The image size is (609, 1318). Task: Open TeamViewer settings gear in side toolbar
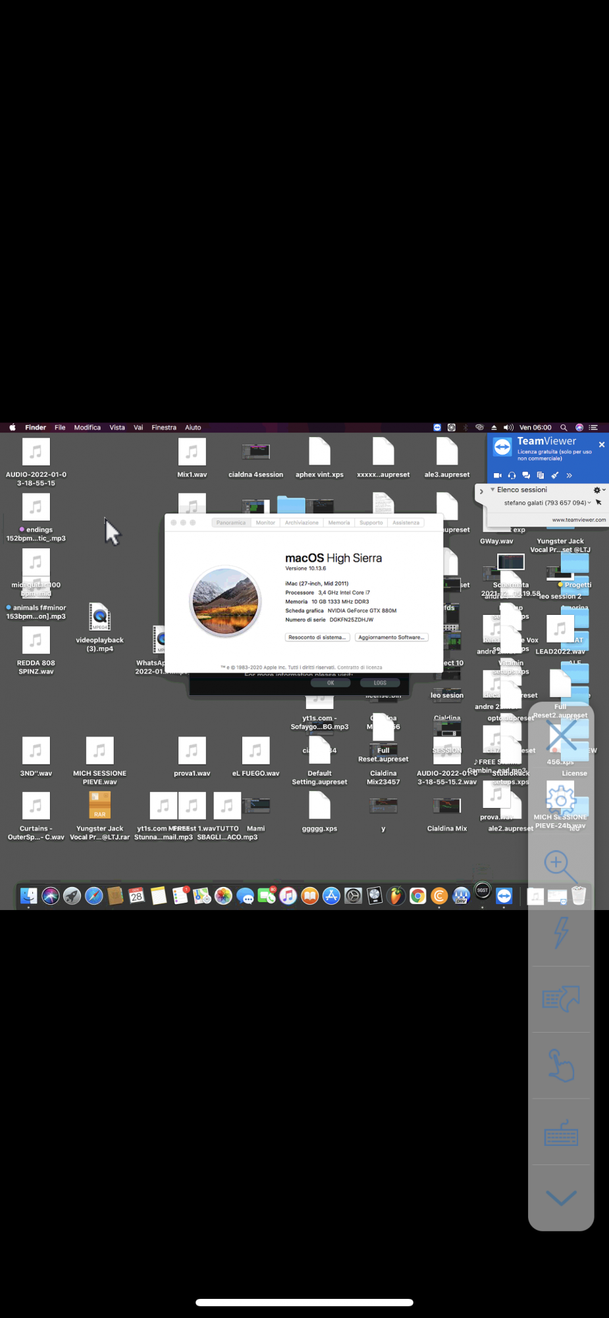pos(561,800)
